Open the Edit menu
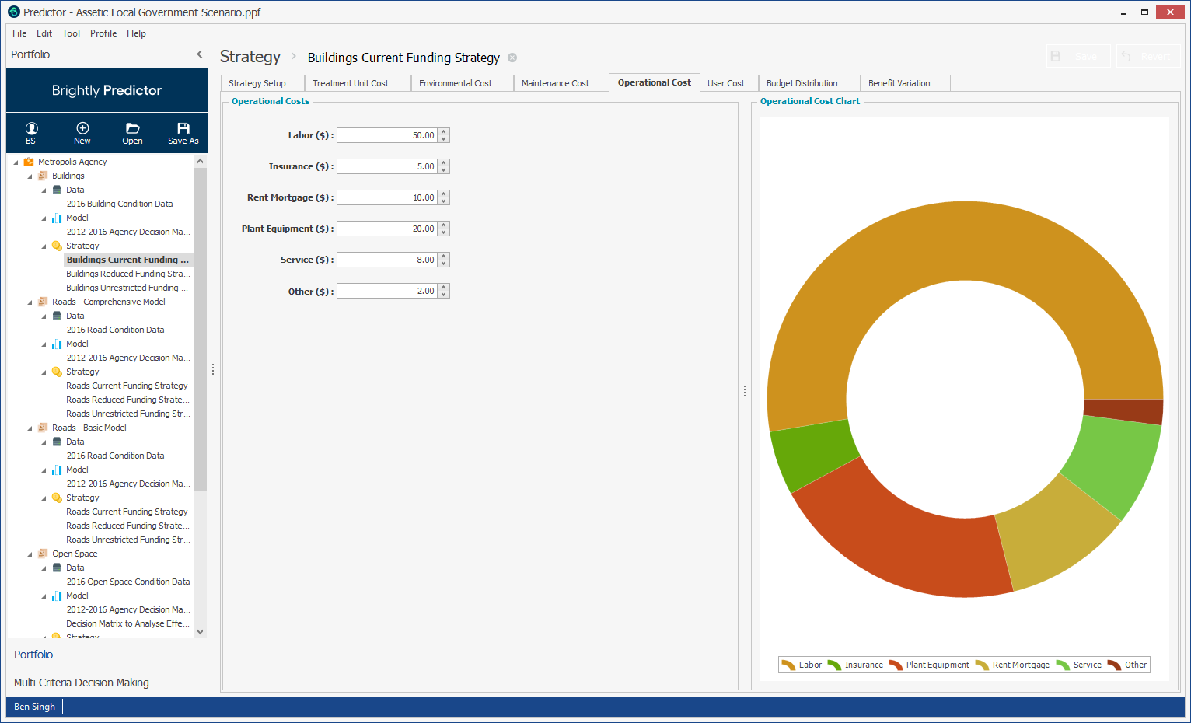This screenshot has height=723, width=1191. (x=44, y=33)
